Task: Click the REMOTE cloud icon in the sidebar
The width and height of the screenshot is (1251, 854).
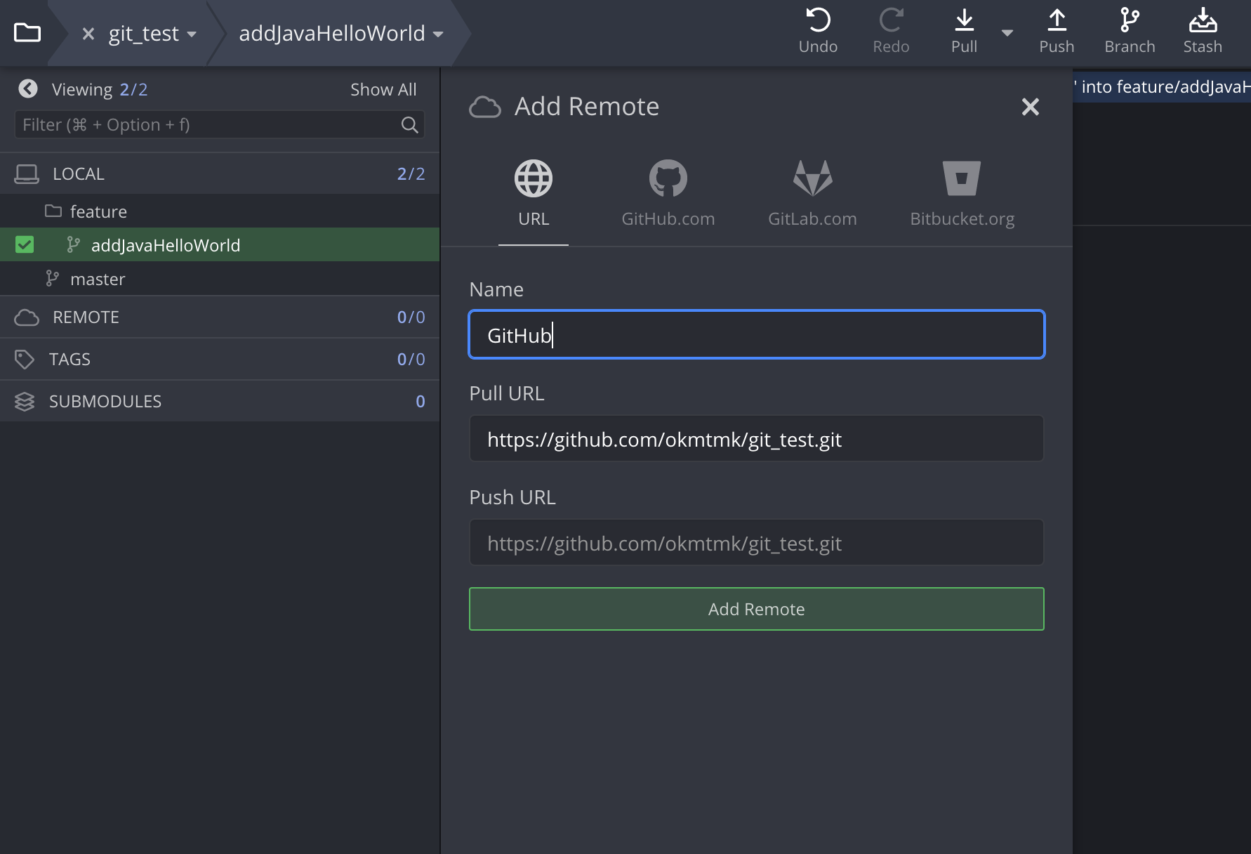Action: (26, 317)
